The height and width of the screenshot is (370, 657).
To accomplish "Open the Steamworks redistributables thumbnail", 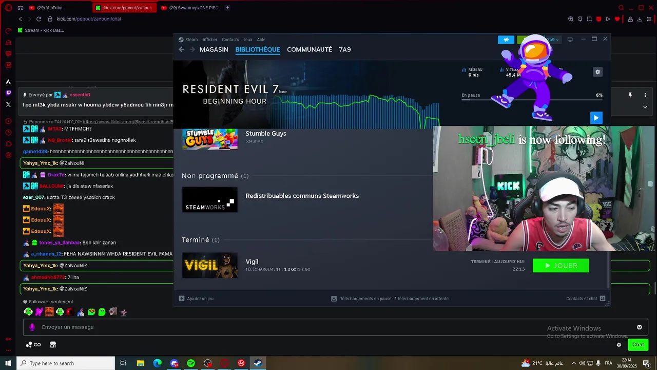I will (x=210, y=199).
